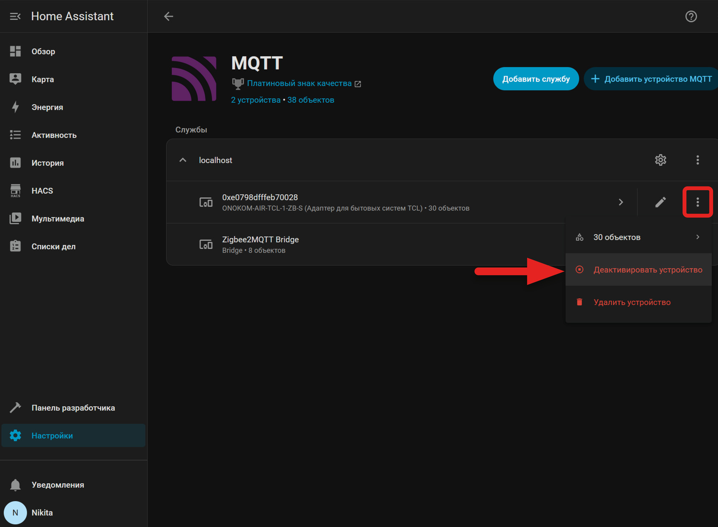This screenshot has height=527, width=718.
Task: Collapse the Home Assistant sidebar menu icon
Action: pyautogui.click(x=15, y=16)
